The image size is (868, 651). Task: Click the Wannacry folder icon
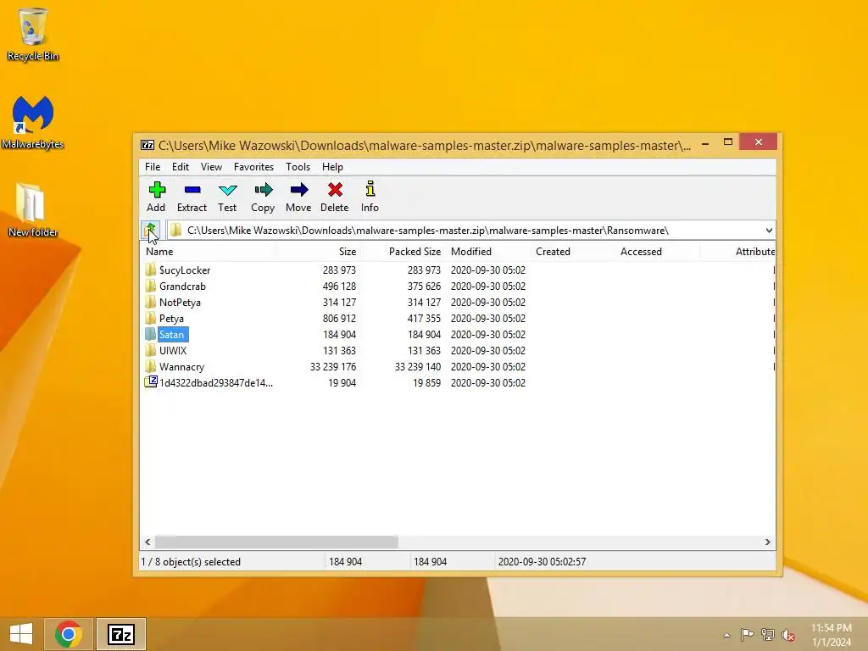[x=150, y=366]
